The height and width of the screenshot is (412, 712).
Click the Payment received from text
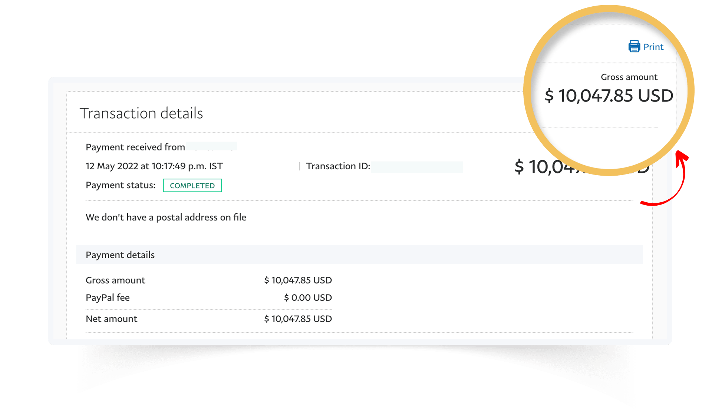pyautogui.click(x=135, y=147)
